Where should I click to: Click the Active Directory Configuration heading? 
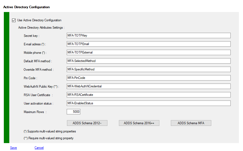[27, 7]
